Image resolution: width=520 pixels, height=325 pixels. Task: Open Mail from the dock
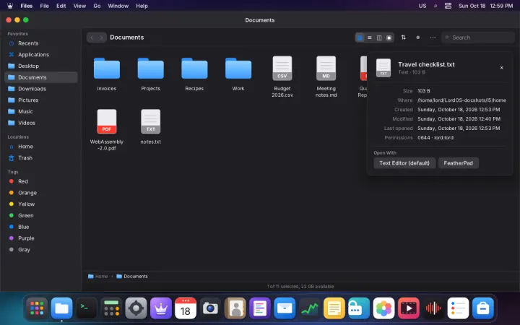pyautogui.click(x=285, y=308)
